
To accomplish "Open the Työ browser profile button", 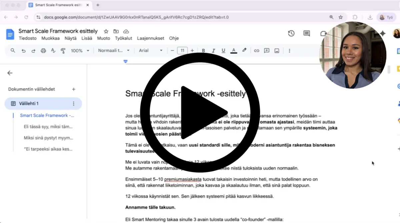I will pyautogui.click(x=386, y=17).
